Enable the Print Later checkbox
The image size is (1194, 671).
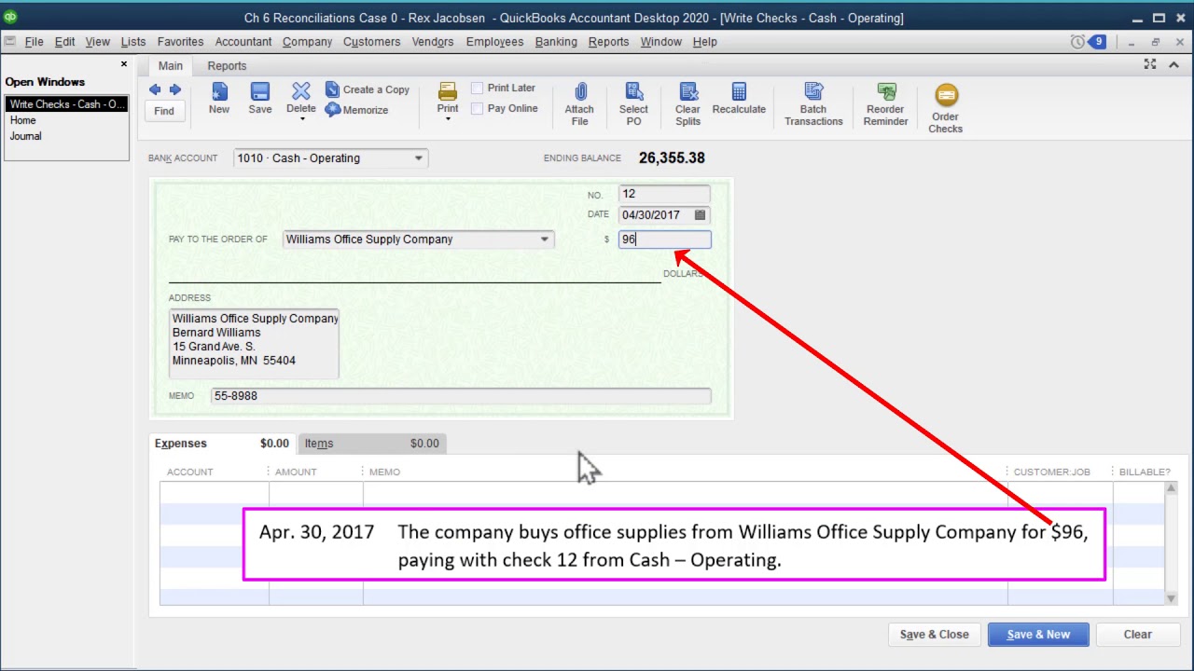pos(477,88)
